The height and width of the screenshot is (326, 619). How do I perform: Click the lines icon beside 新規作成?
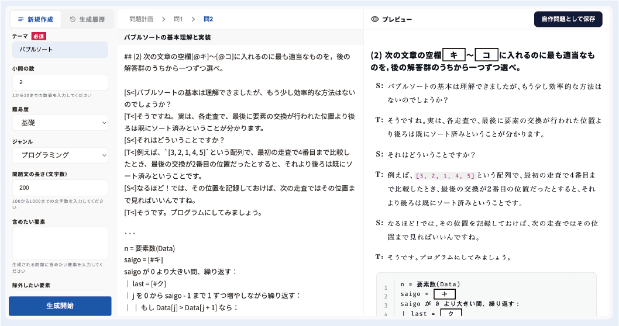[21, 19]
